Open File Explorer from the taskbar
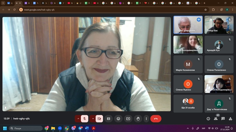236x132 pixels. [53, 128]
